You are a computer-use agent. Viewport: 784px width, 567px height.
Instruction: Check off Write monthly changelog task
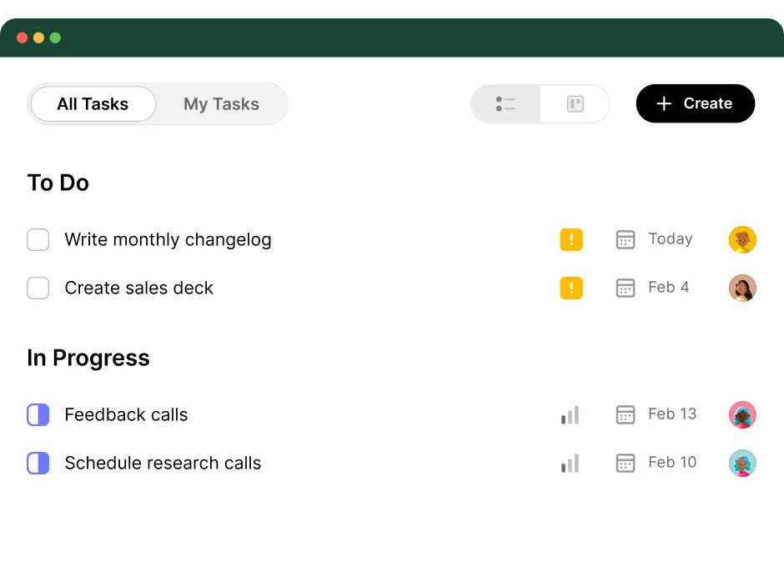tap(38, 239)
